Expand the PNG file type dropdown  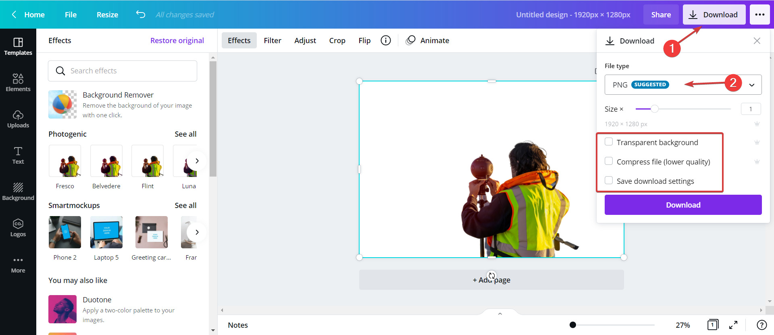[683, 85]
